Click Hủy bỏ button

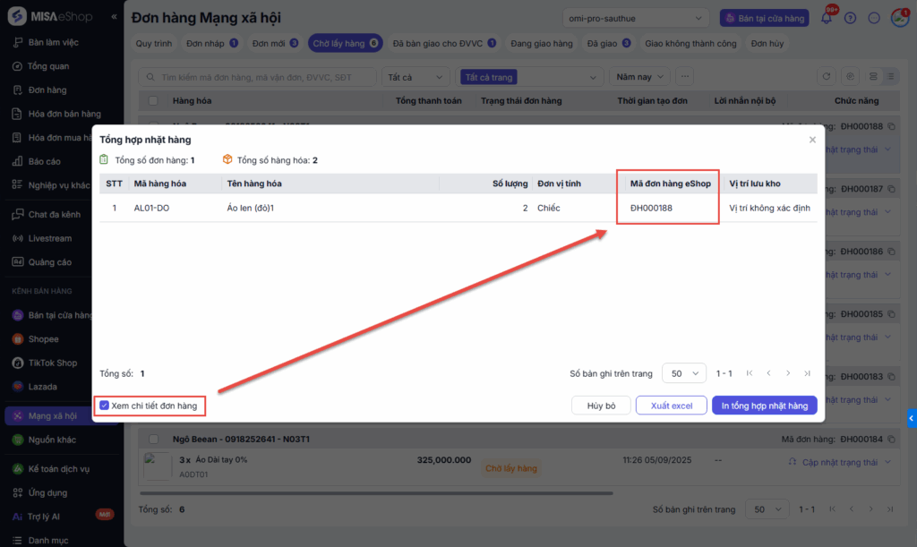point(601,406)
